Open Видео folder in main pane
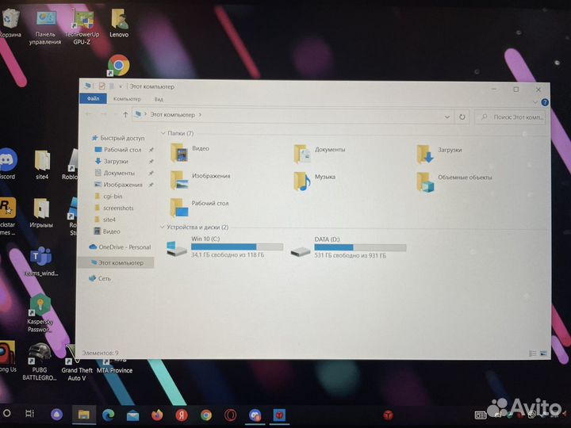 point(190,152)
